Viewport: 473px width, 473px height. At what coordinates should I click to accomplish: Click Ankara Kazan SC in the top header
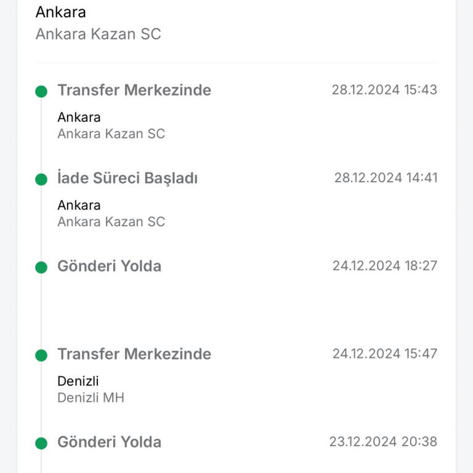(x=98, y=34)
